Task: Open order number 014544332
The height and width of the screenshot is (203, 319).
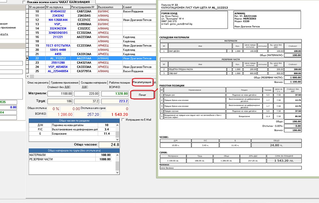Action: (58, 11)
